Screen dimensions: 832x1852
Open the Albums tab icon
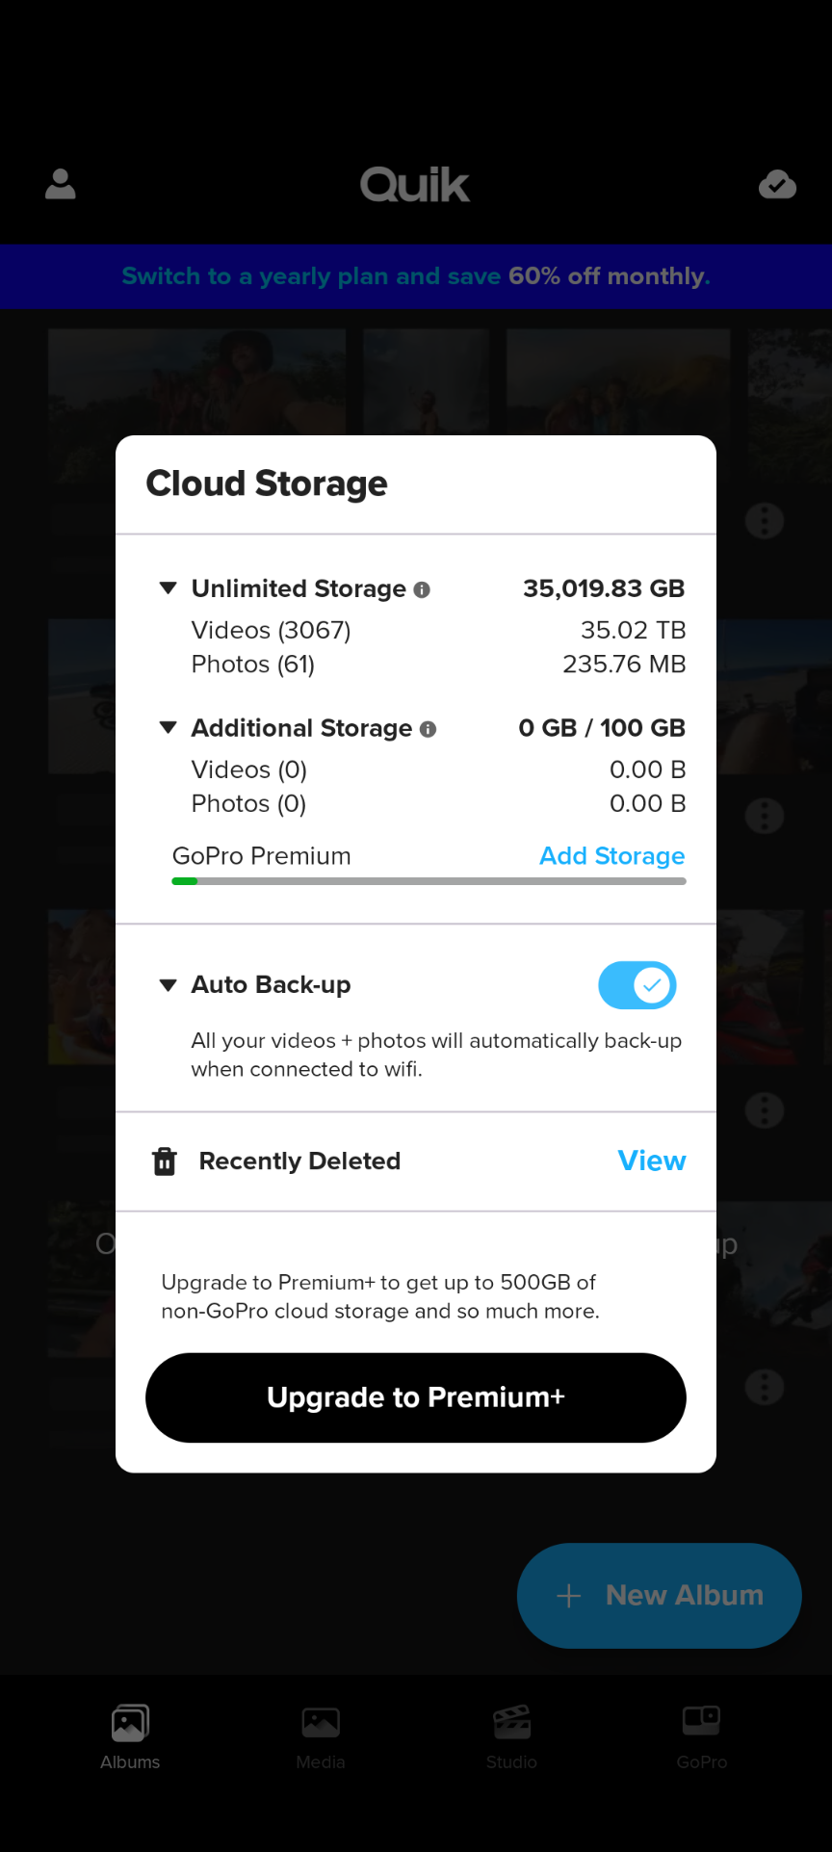pyautogui.click(x=130, y=1723)
